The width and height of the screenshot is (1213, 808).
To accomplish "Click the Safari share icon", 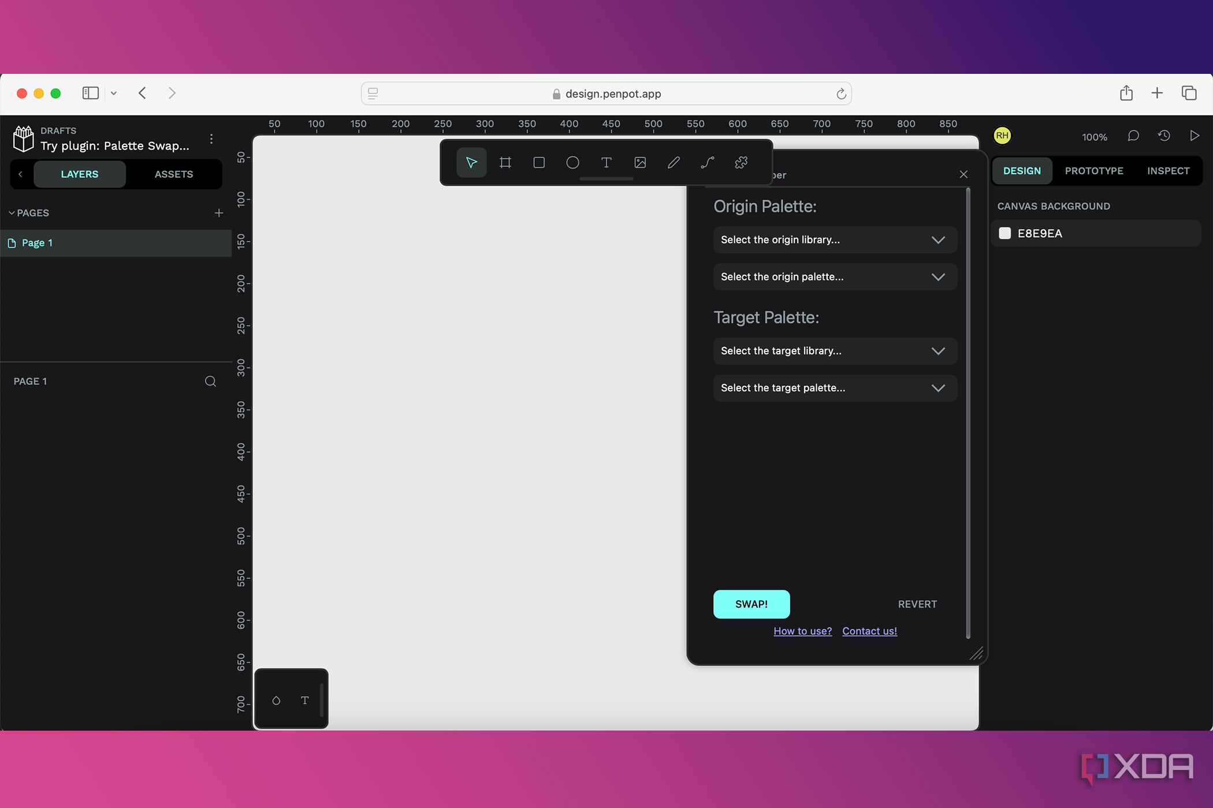I will (1126, 93).
